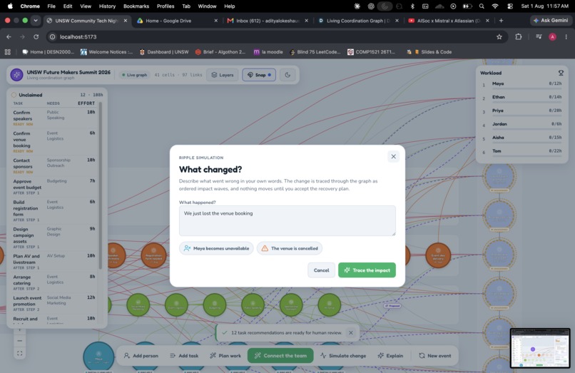This screenshot has width=575, height=373.
Task: Select Ethan row in Workload panel
Action: click(521, 98)
